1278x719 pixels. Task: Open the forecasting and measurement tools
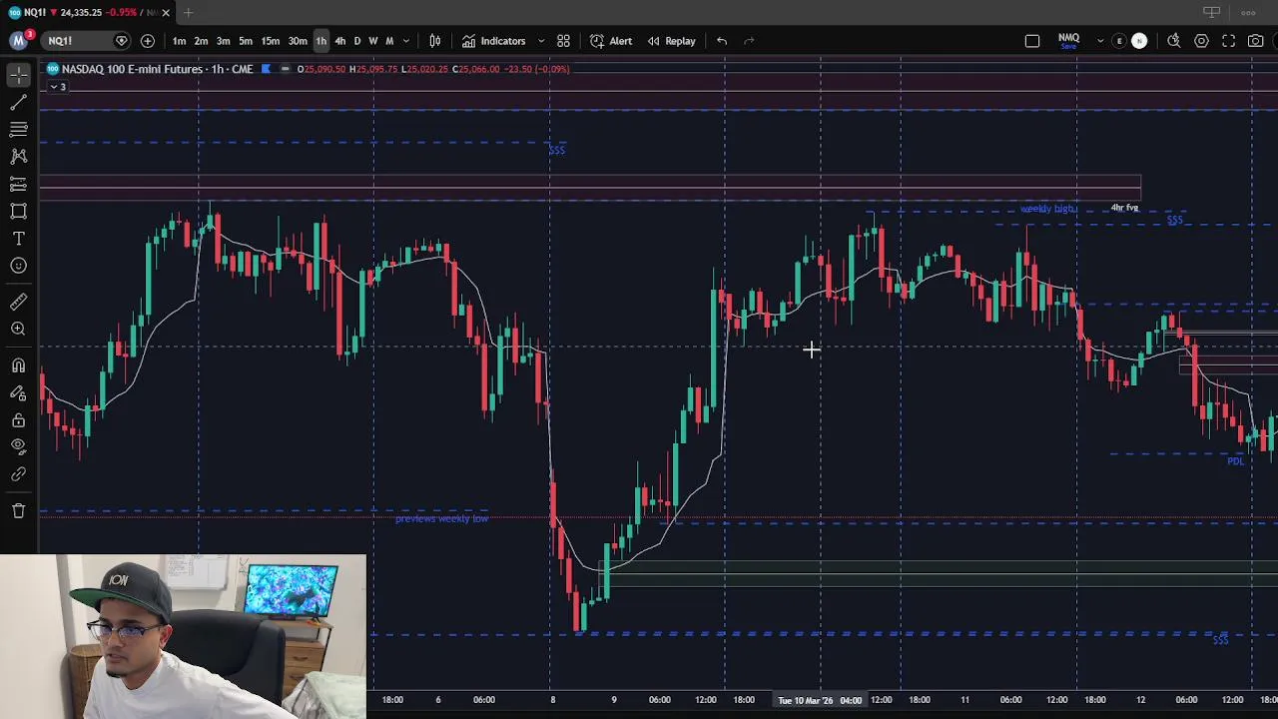pyautogui.click(x=18, y=184)
